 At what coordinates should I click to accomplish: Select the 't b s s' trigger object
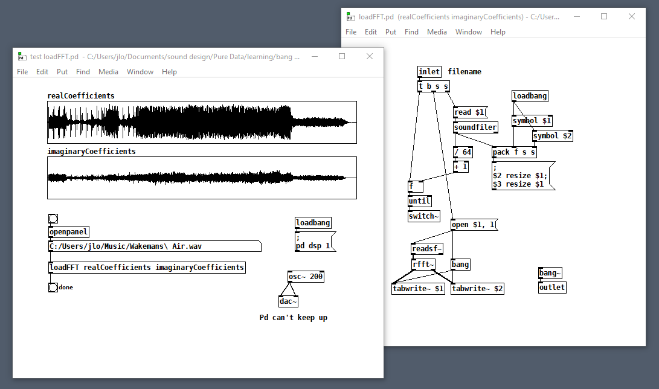(x=434, y=86)
